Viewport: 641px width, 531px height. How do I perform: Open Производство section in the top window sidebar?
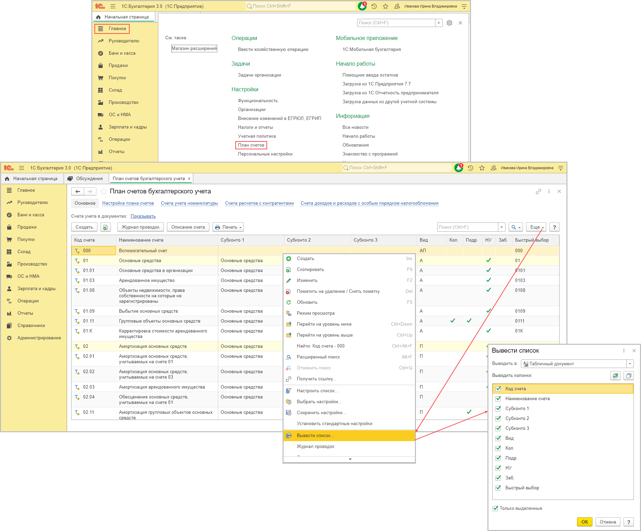click(x=123, y=103)
